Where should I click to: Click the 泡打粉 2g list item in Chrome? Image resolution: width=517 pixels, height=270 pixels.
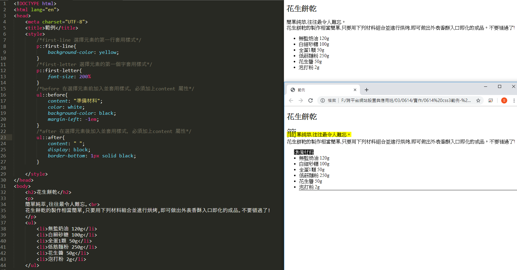point(309,187)
